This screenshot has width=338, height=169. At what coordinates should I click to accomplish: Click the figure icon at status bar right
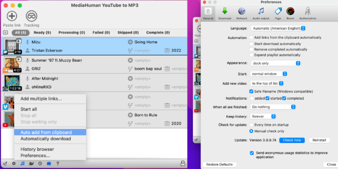pyautogui.click(x=183, y=164)
